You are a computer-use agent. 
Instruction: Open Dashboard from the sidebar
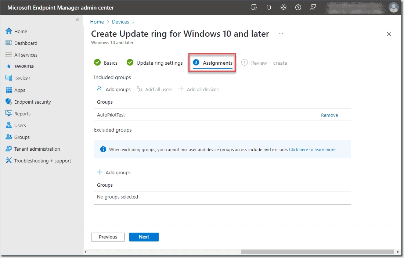point(26,43)
